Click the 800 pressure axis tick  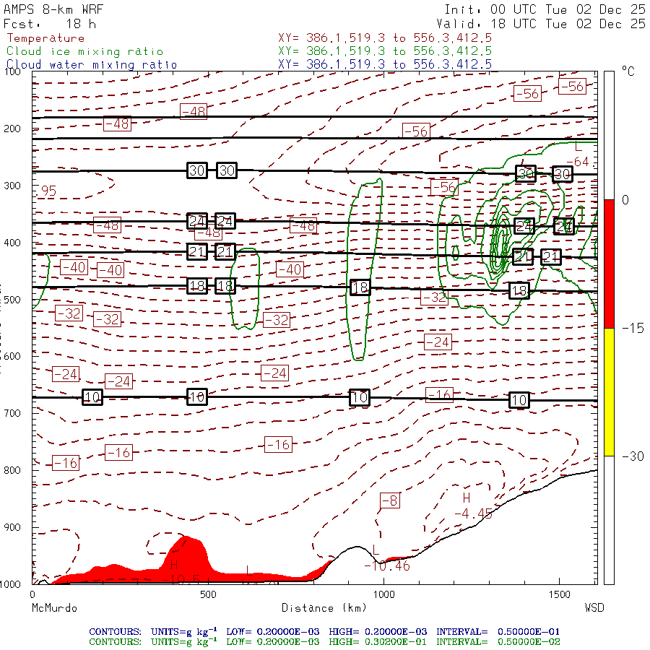(12, 470)
